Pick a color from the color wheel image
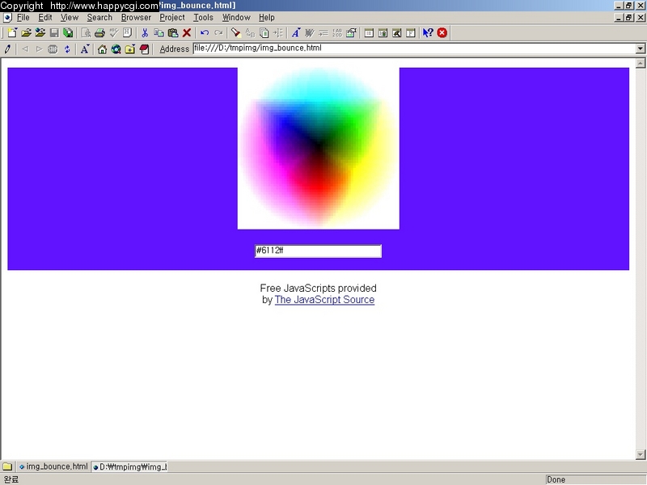 [x=318, y=148]
